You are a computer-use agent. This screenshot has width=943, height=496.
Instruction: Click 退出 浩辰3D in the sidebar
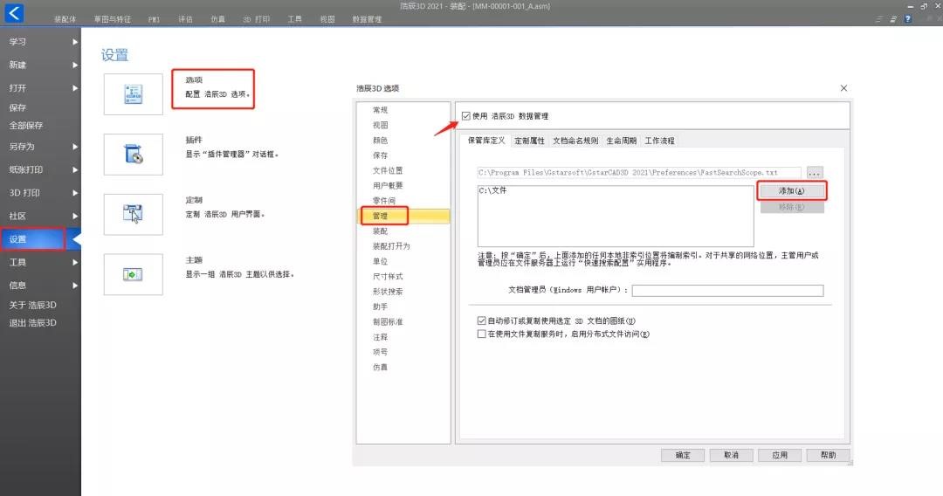point(32,323)
